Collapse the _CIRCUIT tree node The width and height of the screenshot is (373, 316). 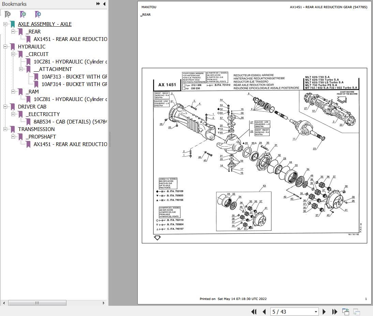pos(13,54)
